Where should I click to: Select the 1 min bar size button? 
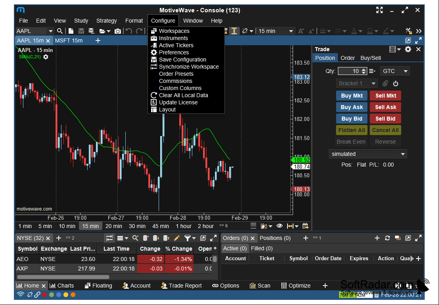[25, 226]
